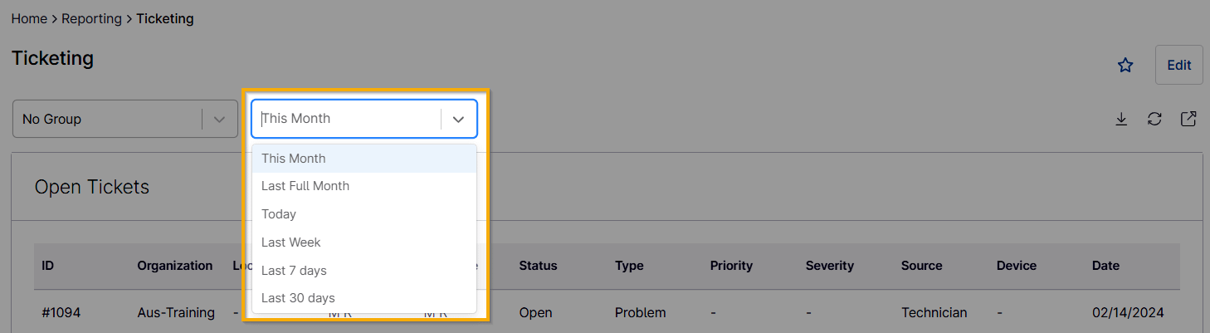Select Last 30 days option
Image resolution: width=1210 pixels, height=333 pixels.
pyautogui.click(x=298, y=298)
